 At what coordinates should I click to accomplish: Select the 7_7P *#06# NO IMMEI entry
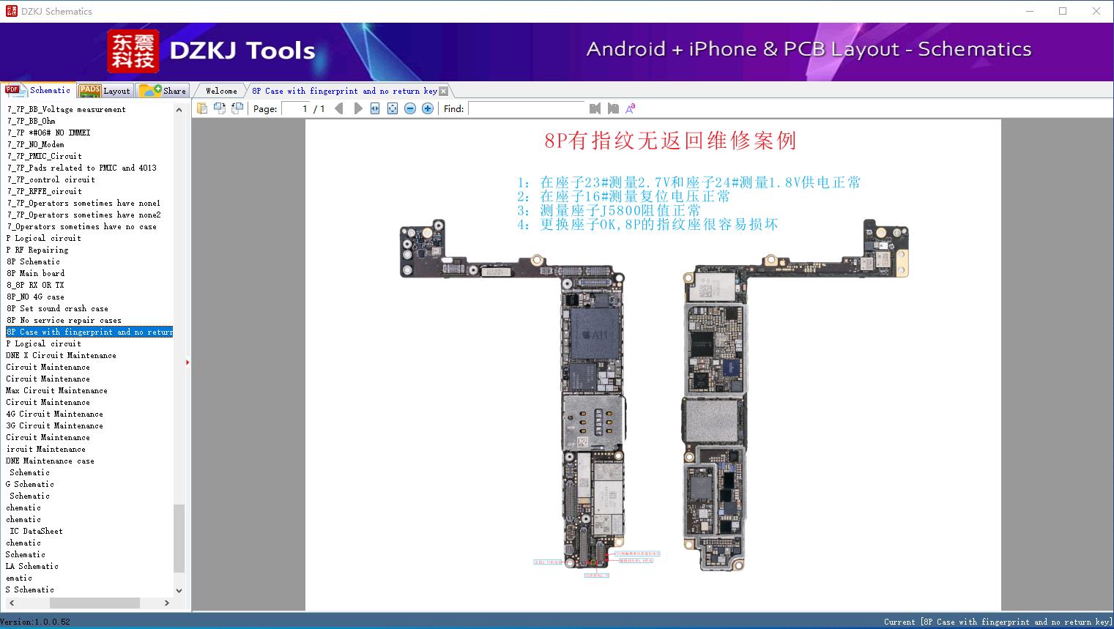pyautogui.click(x=49, y=133)
